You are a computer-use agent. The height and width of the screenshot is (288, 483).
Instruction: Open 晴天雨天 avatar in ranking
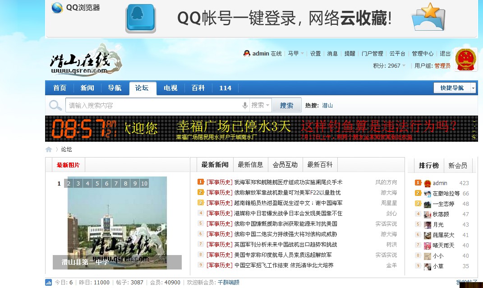click(x=427, y=246)
